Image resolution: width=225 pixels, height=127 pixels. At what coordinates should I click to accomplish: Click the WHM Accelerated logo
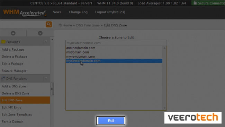(x=25, y=13)
